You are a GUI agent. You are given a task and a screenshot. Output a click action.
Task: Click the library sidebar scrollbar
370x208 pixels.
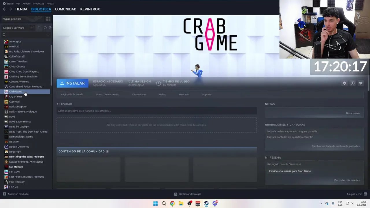(51, 65)
